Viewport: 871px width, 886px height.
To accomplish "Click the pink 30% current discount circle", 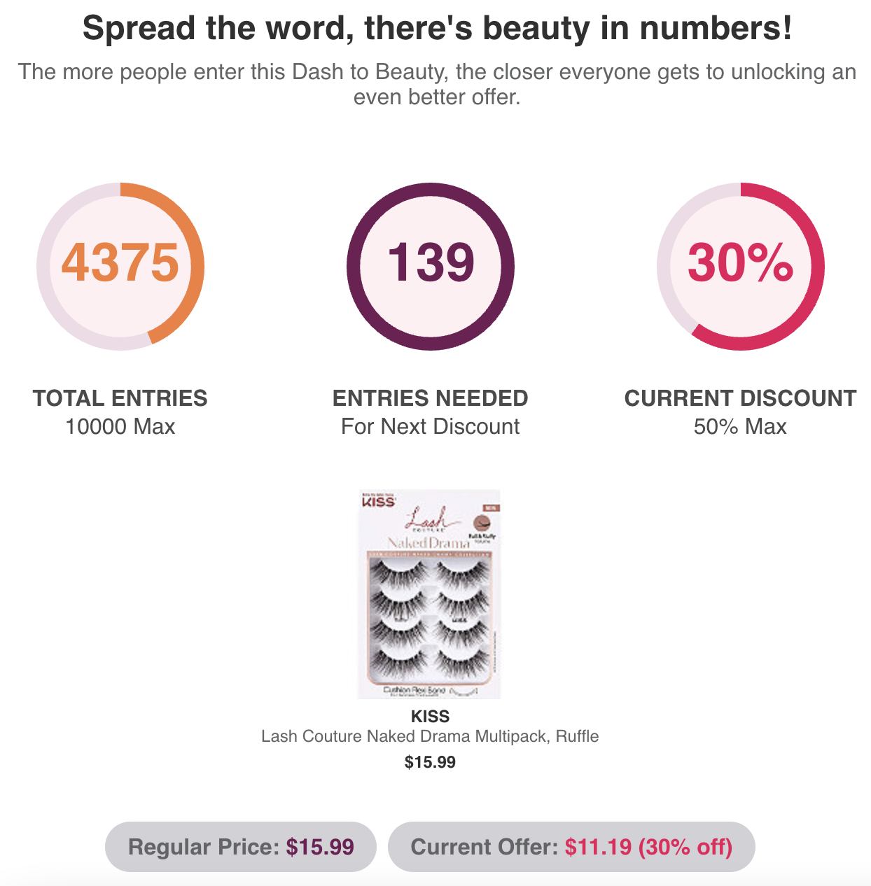I will click(740, 266).
